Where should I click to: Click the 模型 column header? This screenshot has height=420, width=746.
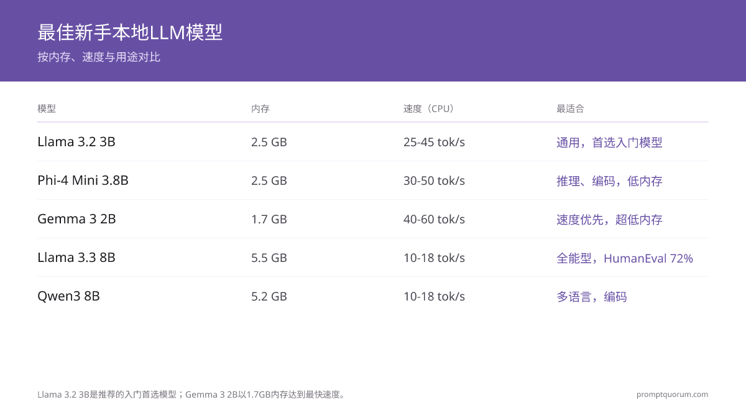(47, 108)
